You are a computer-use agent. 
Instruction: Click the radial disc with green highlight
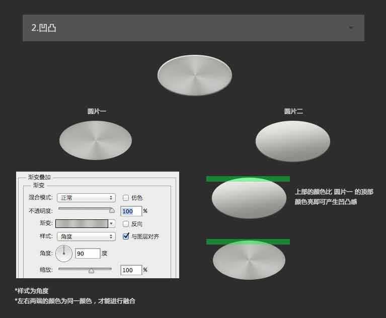tap(249, 260)
